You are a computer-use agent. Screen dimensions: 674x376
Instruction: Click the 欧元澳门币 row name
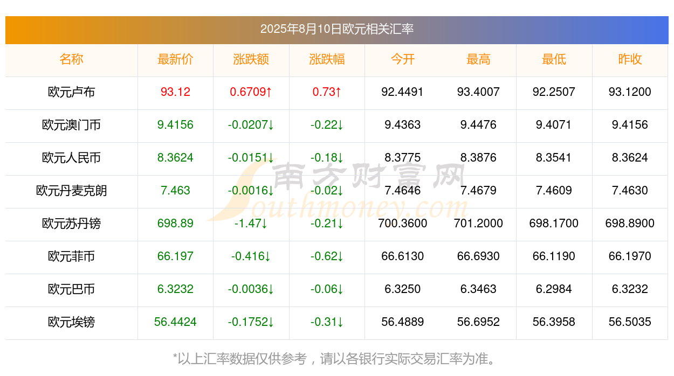[72, 125]
